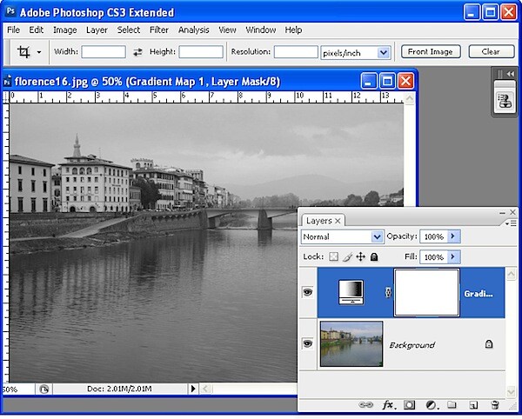Select the Crop tool icon in options bar
The image size is (522, 419).
tap(23, 52)
